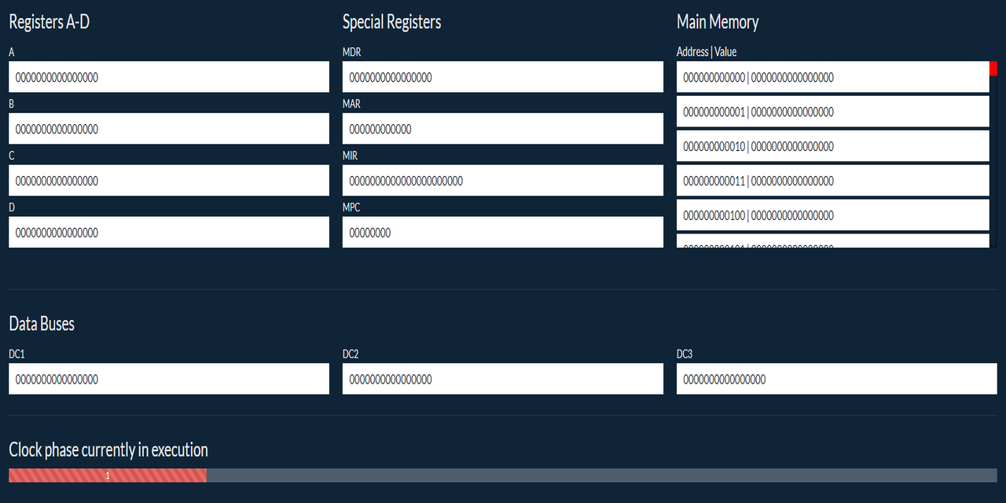Click memory address 000000000011 value field
Viewport: 1006px width, 503px height.
[x=833, y=180]
